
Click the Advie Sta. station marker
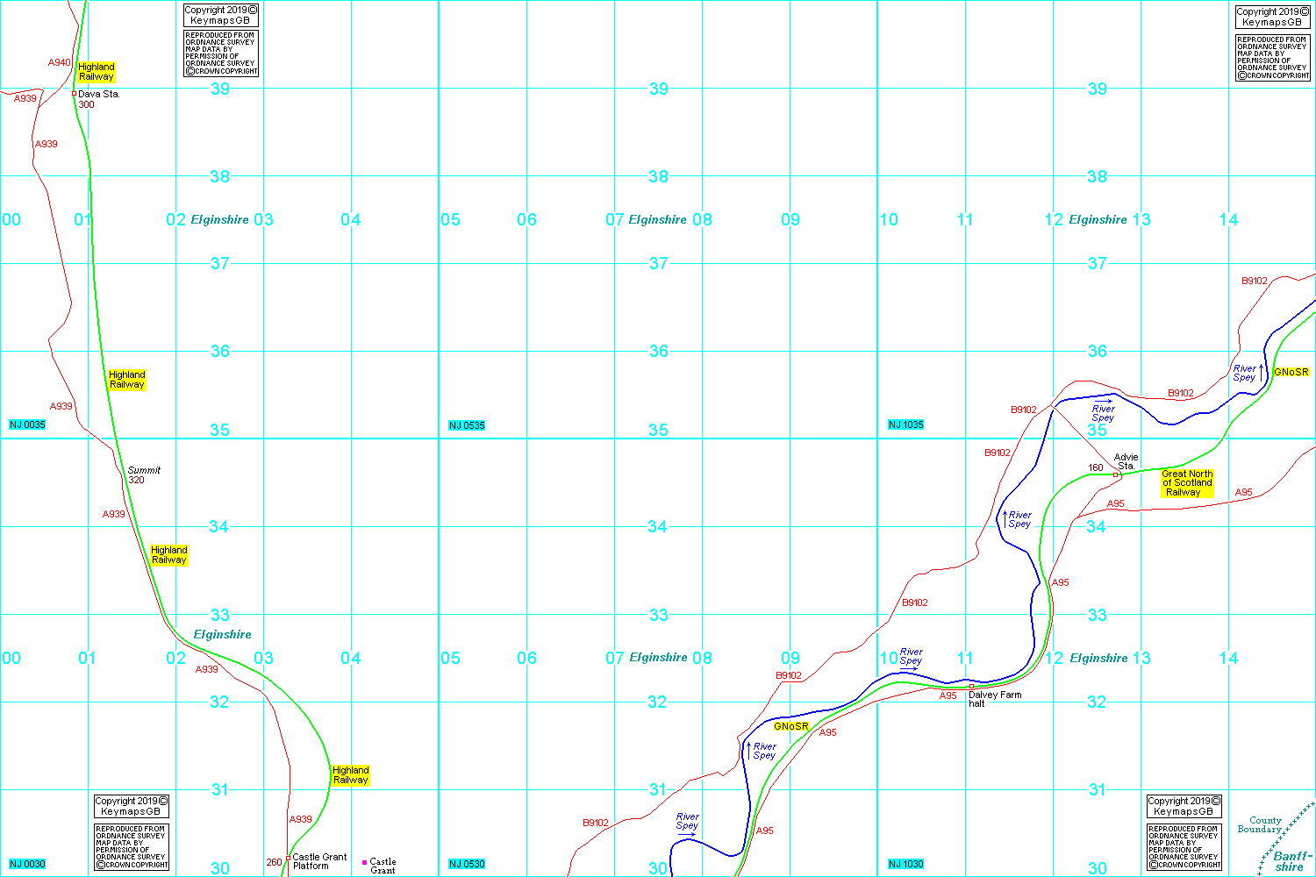click(1115, 474)
